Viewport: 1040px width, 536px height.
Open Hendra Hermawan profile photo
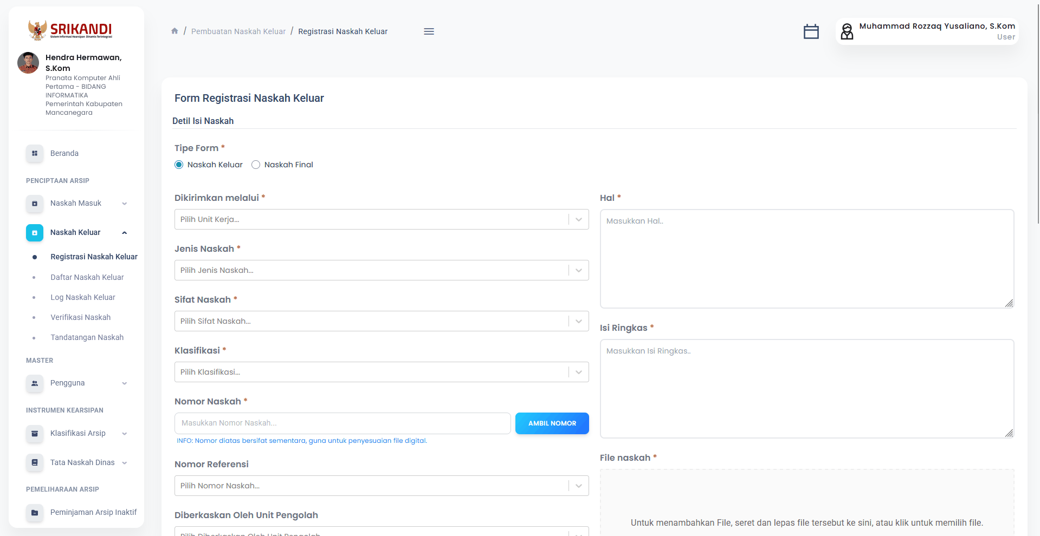[x=28, y=63]
